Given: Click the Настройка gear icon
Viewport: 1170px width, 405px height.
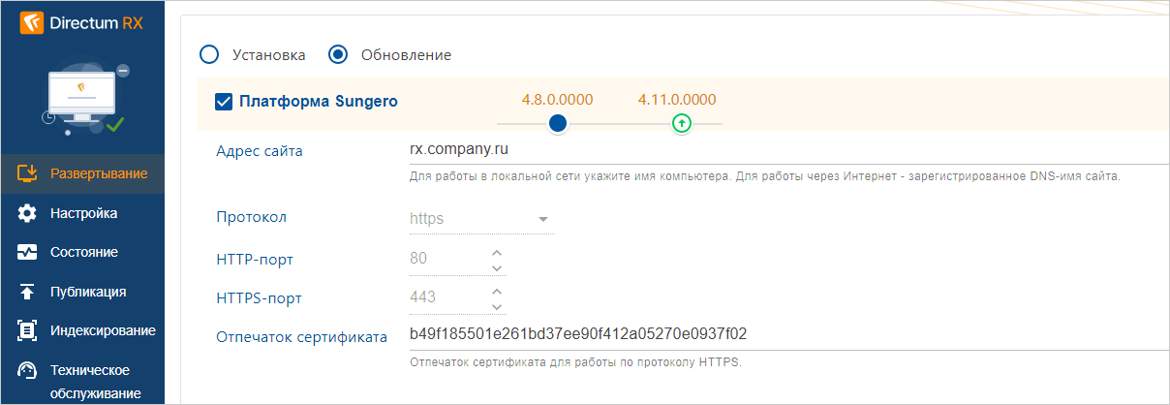Looking at the screenshot, I should [x=28, y=213].
